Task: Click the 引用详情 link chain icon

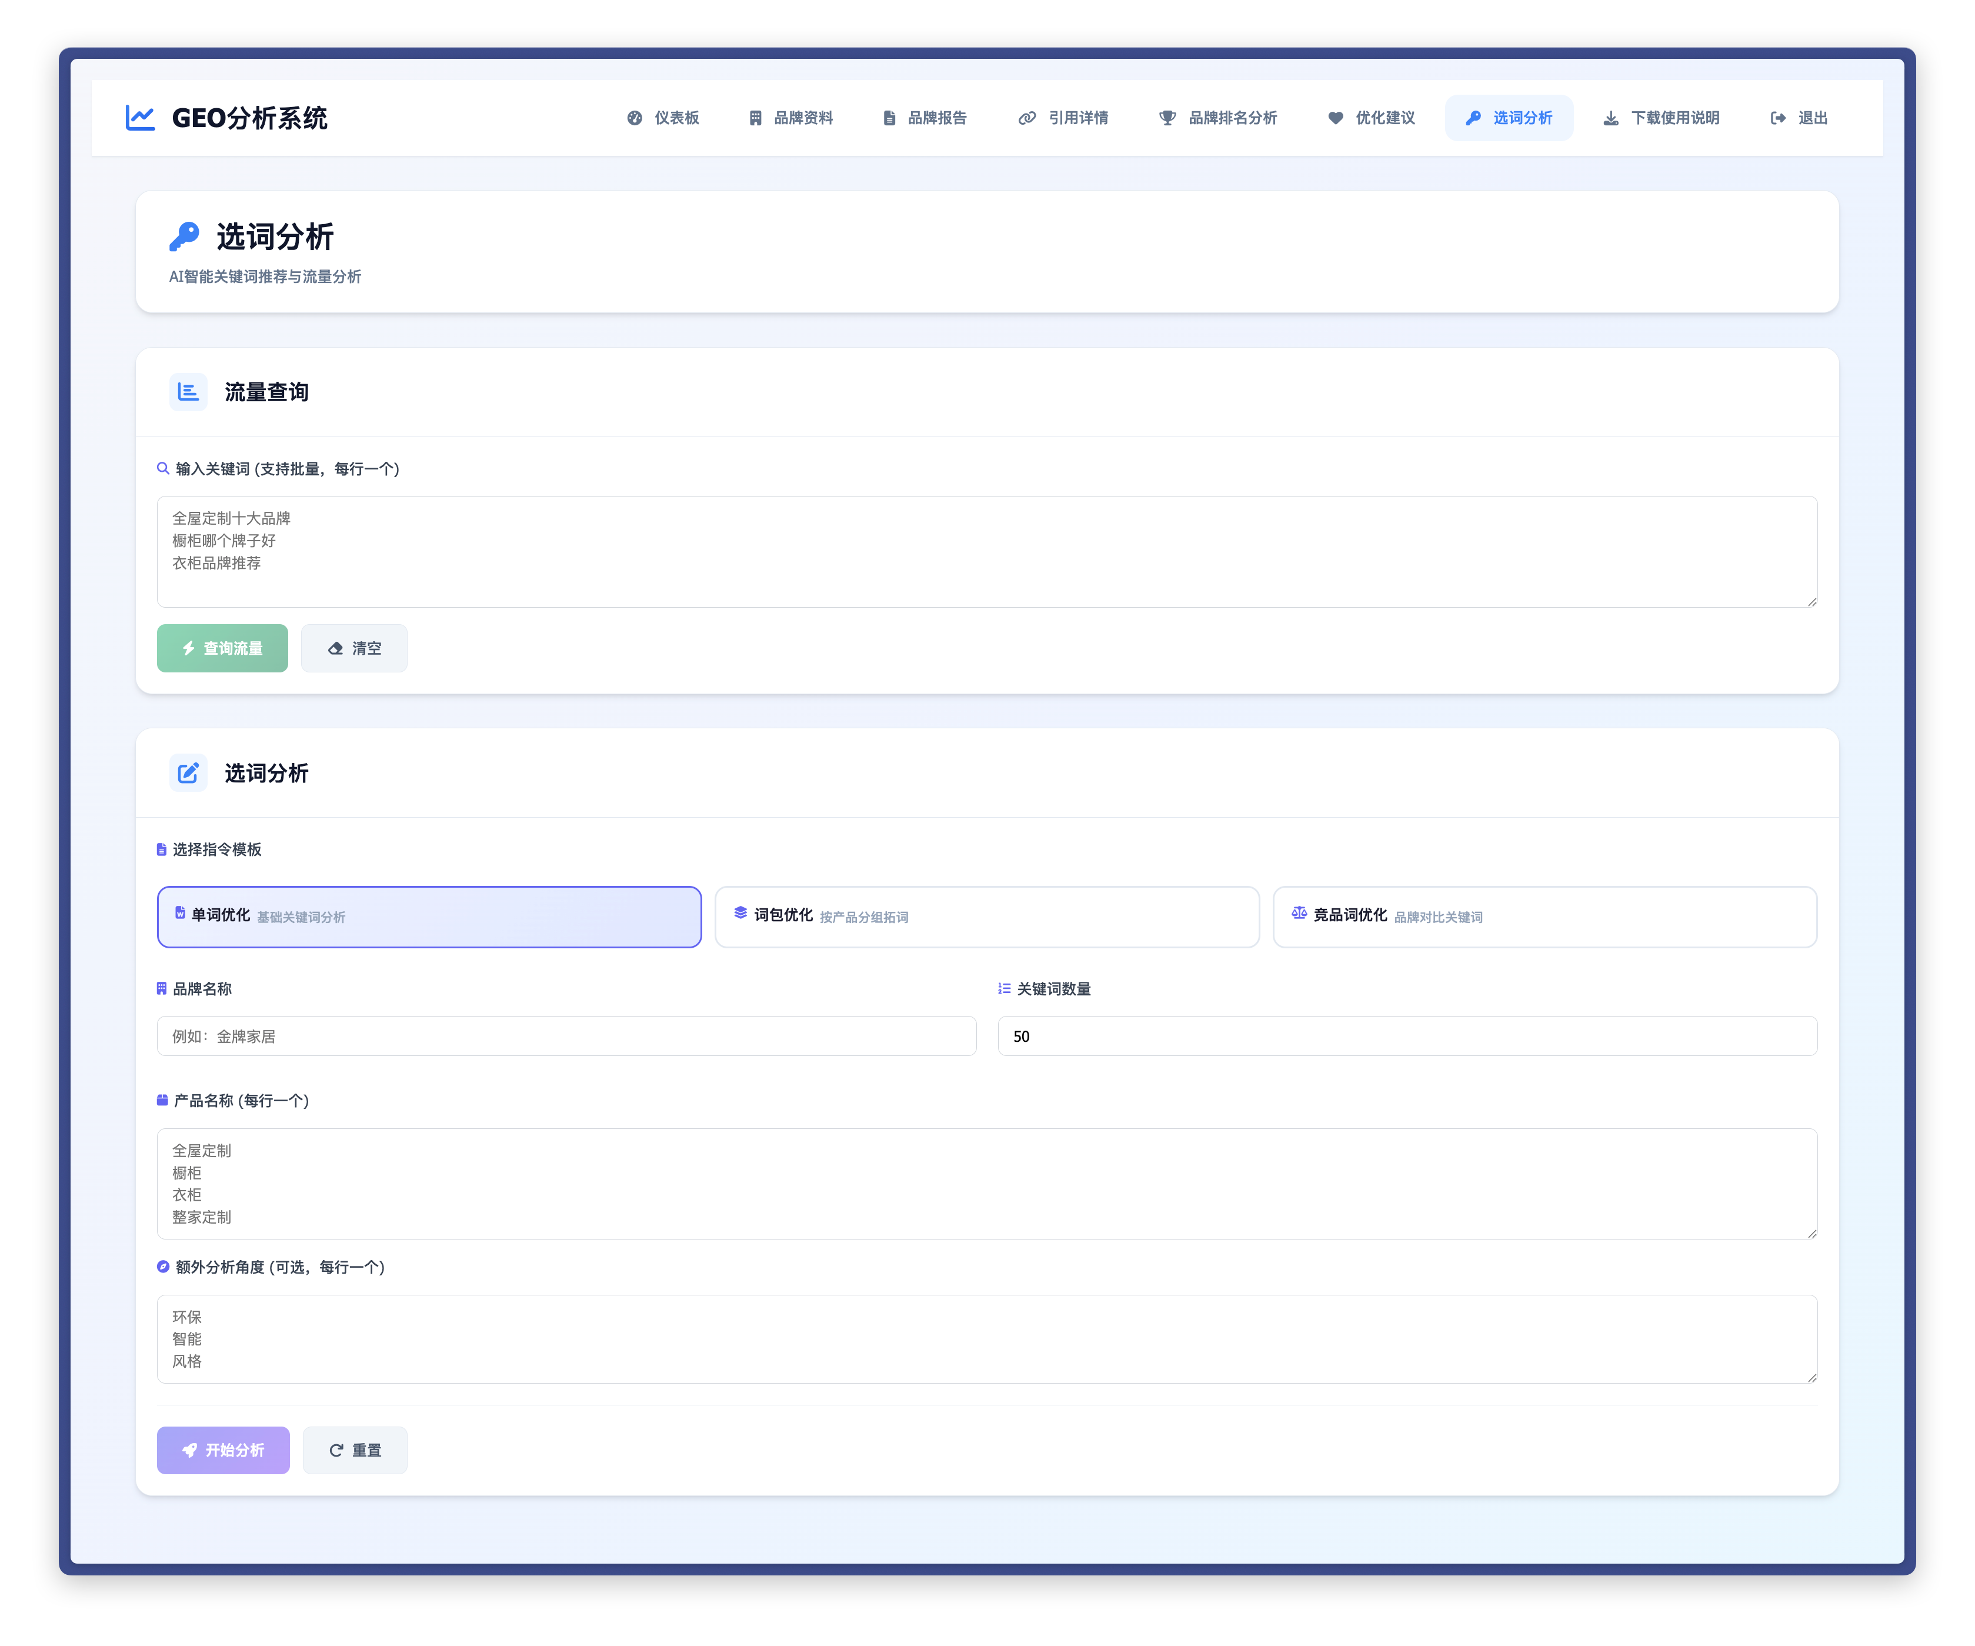Action: [1027, 118]
